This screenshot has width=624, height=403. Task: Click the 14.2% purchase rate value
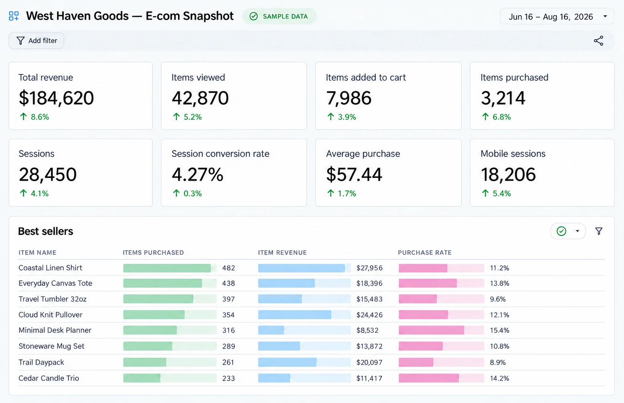[x=500, y=378]
